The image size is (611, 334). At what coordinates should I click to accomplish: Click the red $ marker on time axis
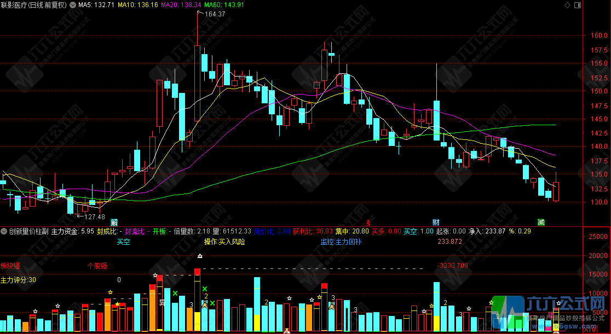tap(369, 222)
